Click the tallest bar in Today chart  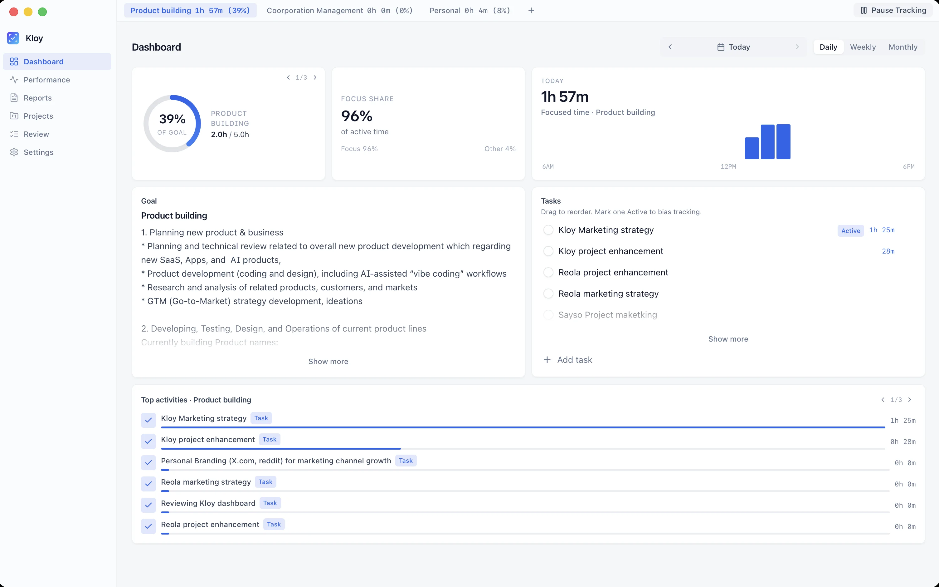(783, 142)
